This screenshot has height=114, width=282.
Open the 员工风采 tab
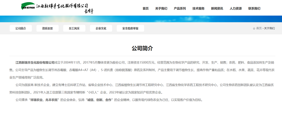coord(74,28)
